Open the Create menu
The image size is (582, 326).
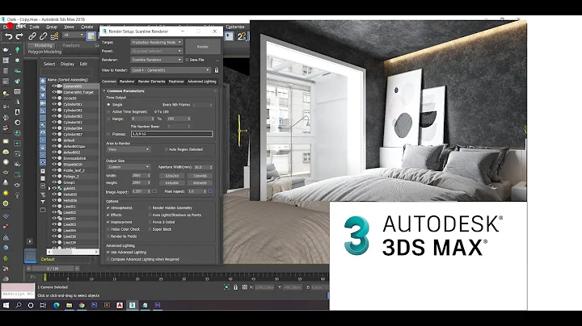tap(86, 27)
